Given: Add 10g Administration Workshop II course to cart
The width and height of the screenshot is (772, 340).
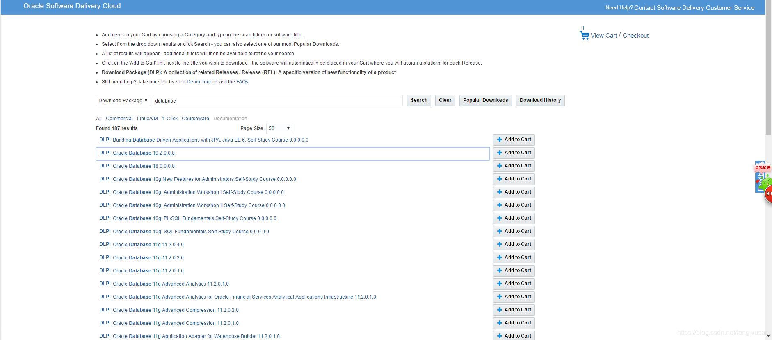Looking at the screenshot, I should click(x=514, y=205).
